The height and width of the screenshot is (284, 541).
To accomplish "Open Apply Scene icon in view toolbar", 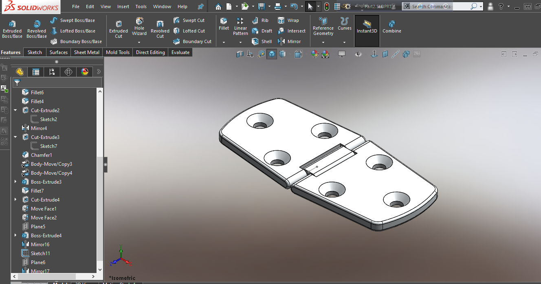I will click(325, 54).
